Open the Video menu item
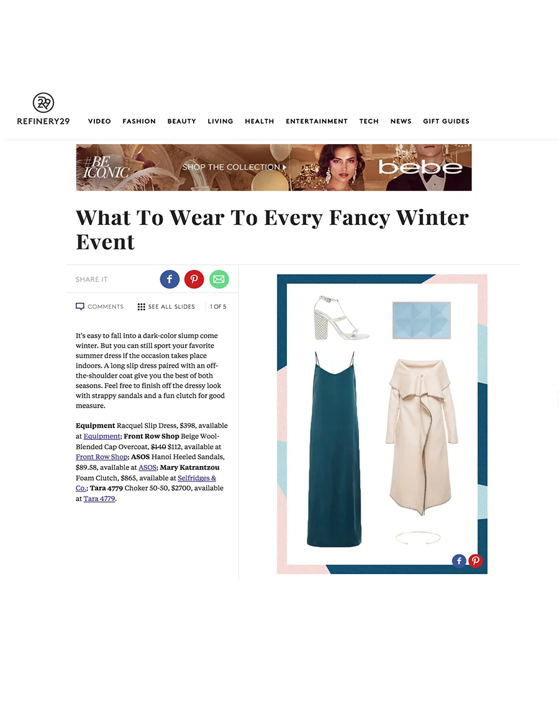 (x=99, y=121)
